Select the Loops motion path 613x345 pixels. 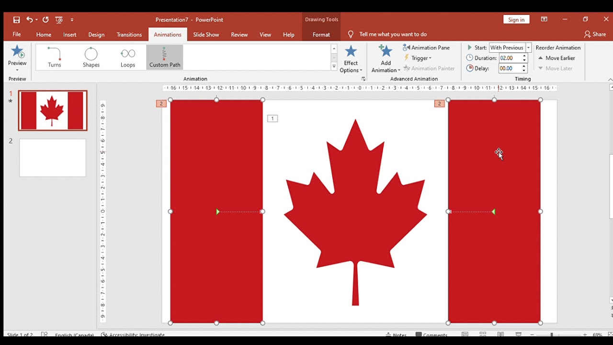(x=128, y=57)
